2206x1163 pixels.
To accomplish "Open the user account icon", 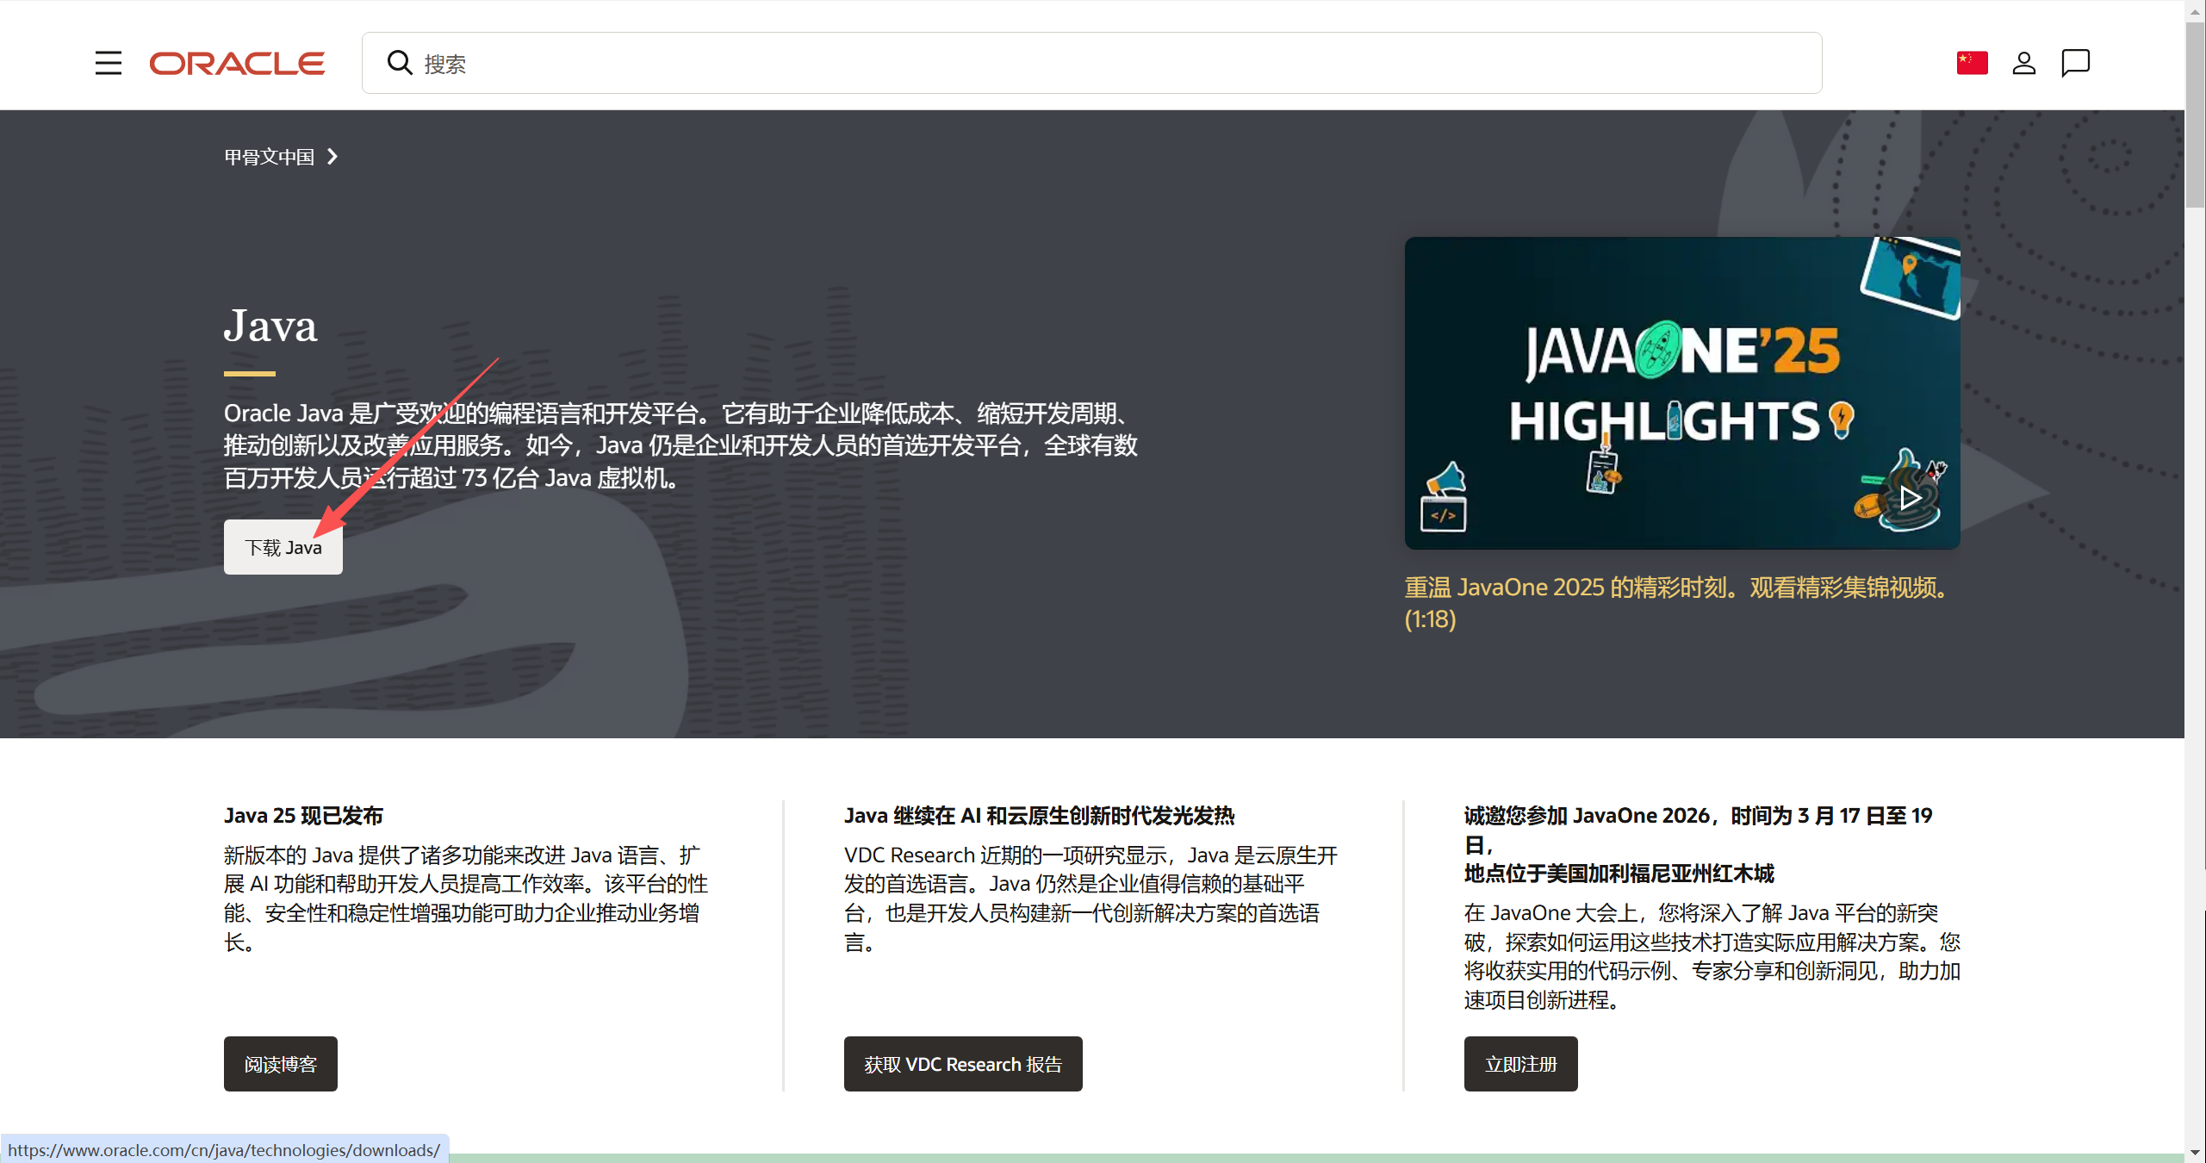I will tap(2023, 63).
